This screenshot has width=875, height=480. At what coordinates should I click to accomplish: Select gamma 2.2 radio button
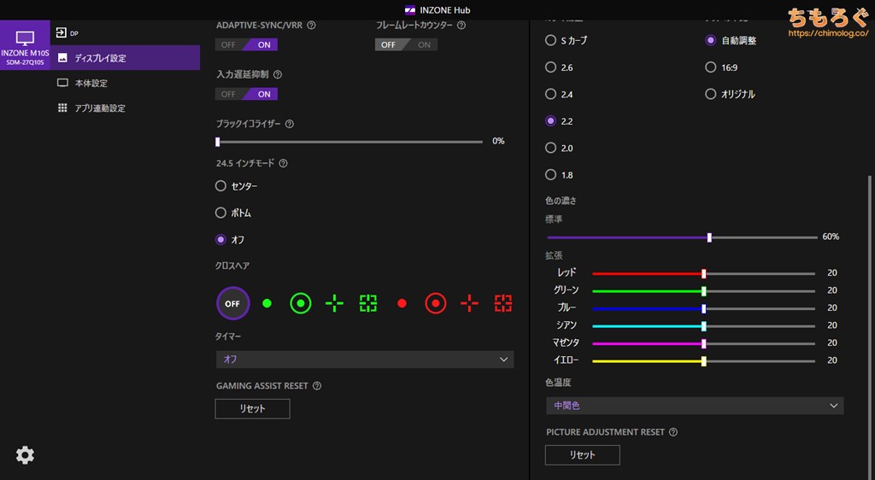pos(551,121)
